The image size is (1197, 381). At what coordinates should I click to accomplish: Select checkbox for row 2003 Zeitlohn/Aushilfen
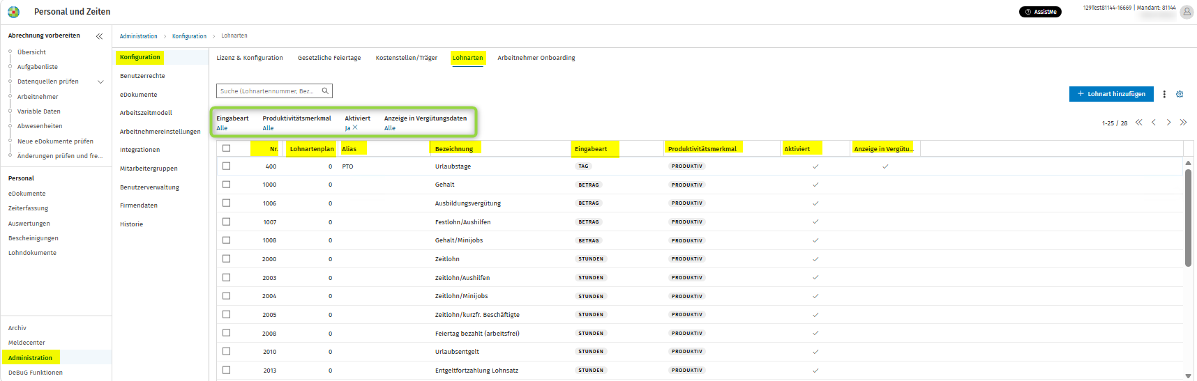point(226,277)
